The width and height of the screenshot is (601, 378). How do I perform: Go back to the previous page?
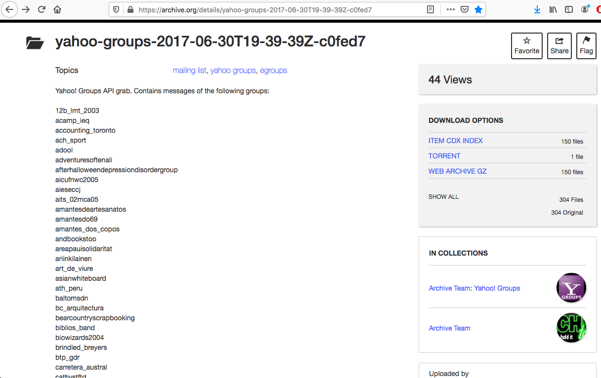click(10, 9)
